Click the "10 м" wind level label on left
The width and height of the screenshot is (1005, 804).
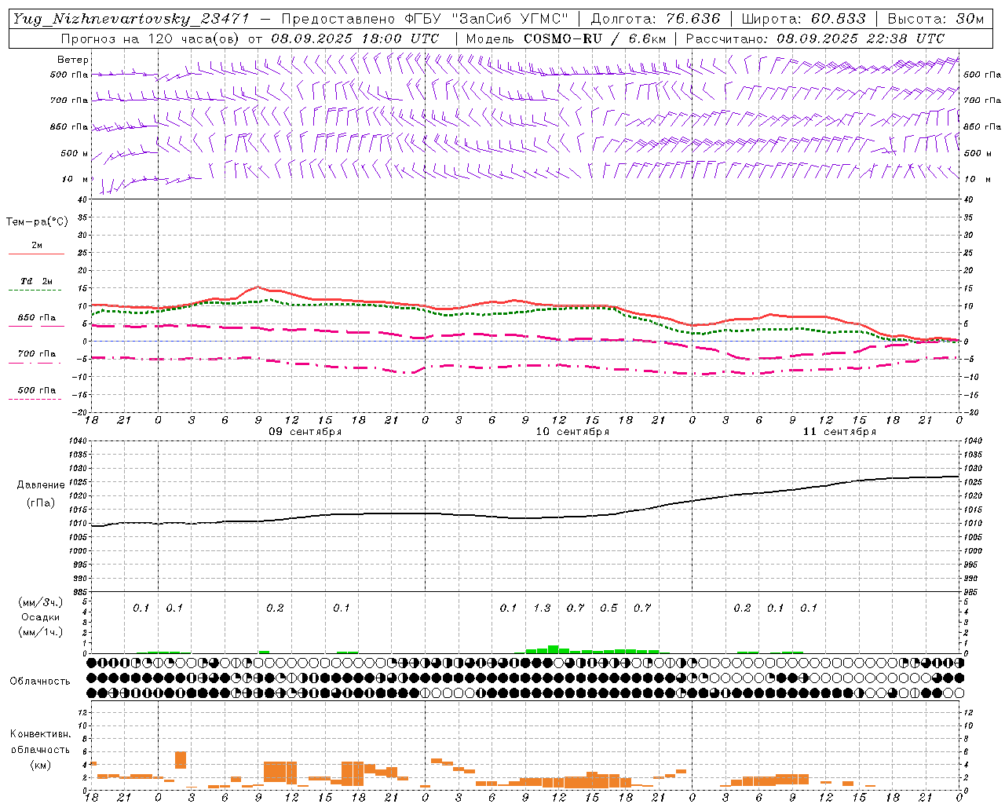coord(76,179)
